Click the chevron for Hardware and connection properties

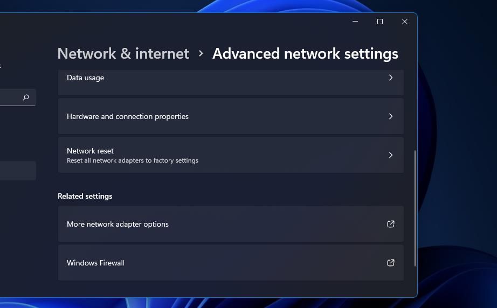coord(390,116)
